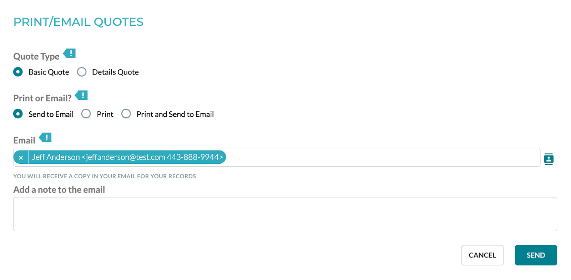
Task: Remove Jeff Anderson recipient with the x
Action: pos(21,157)
